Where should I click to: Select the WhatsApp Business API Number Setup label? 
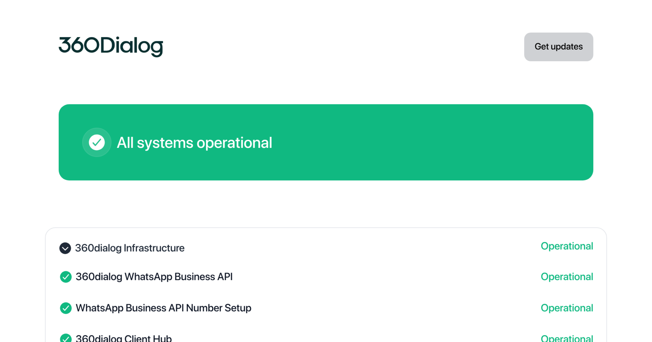pos(164,308)
